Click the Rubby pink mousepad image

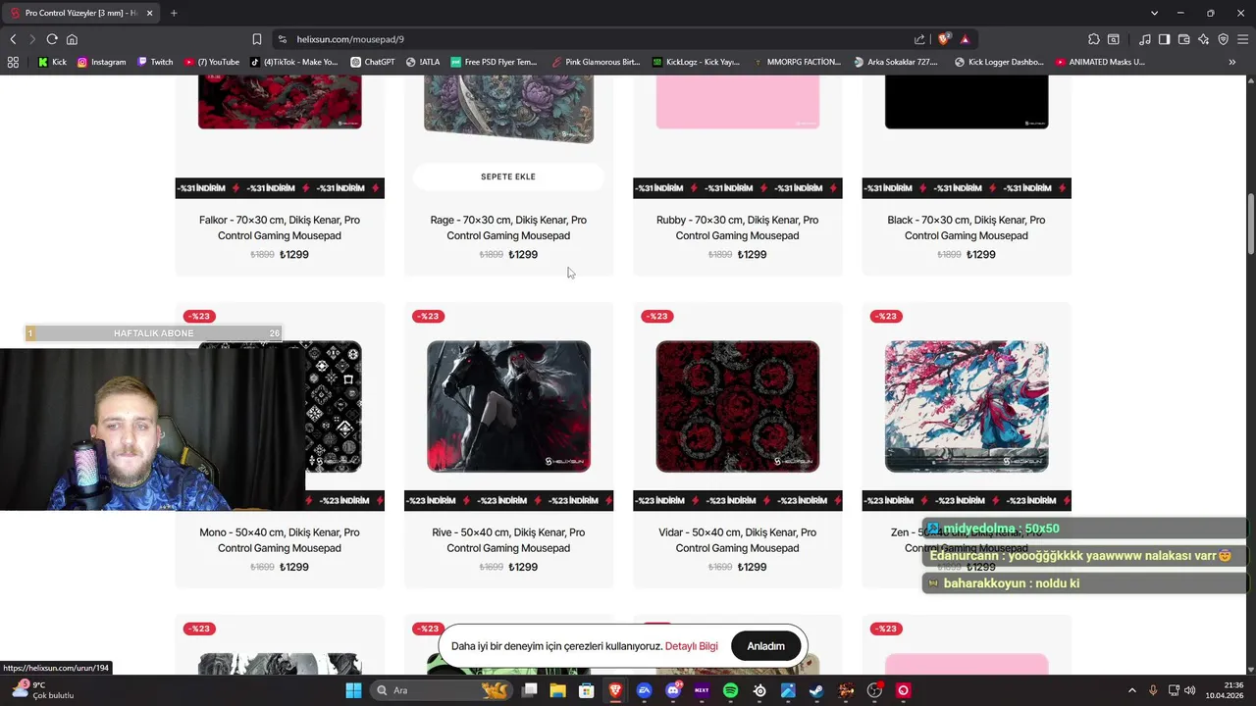click(737, 102)
